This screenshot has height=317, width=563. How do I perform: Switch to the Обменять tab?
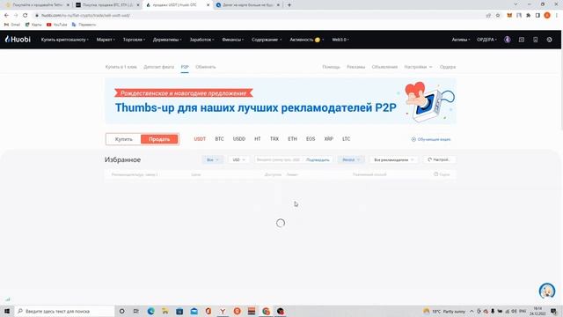206,67
